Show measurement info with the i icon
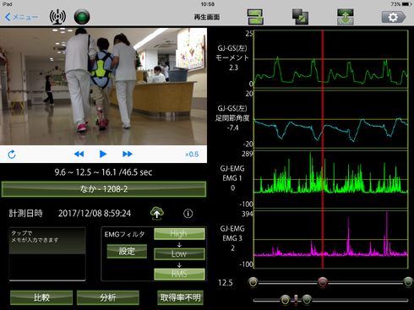This screenshot has height=310, width=414. click(x=188, y=214)
